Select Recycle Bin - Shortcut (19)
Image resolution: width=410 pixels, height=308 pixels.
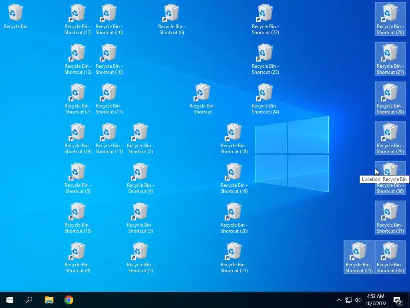(x=234, y=178)
